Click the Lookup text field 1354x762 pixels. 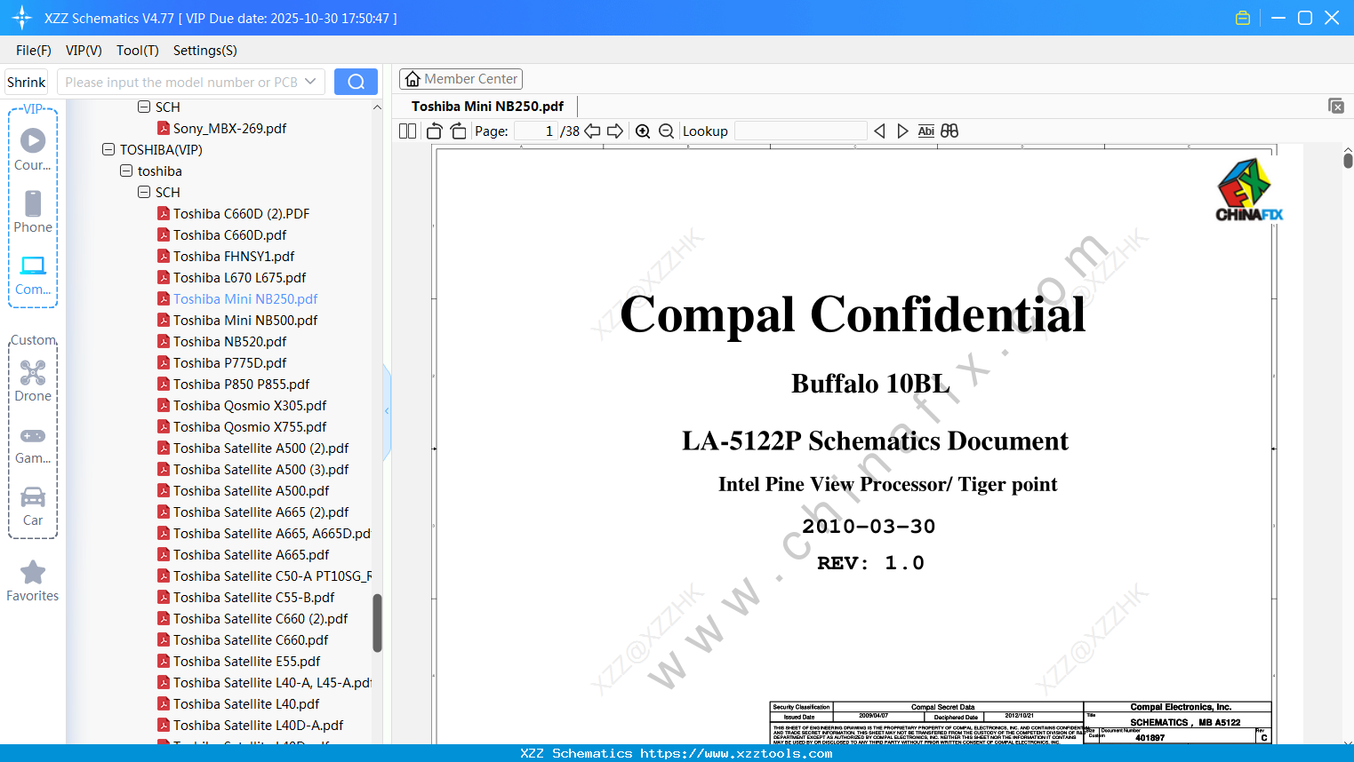tap(801, 131)
